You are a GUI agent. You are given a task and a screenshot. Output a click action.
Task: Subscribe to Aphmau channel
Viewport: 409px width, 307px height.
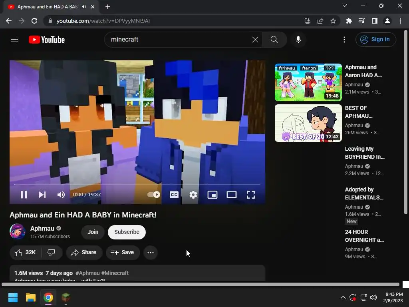(x=127, y=232)
